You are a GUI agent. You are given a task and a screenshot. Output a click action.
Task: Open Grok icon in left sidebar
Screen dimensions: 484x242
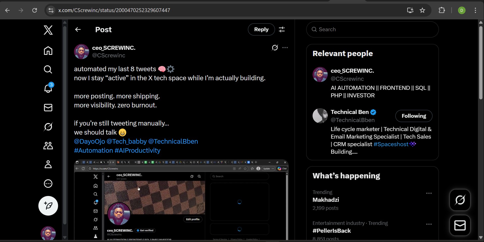point(48,127)
